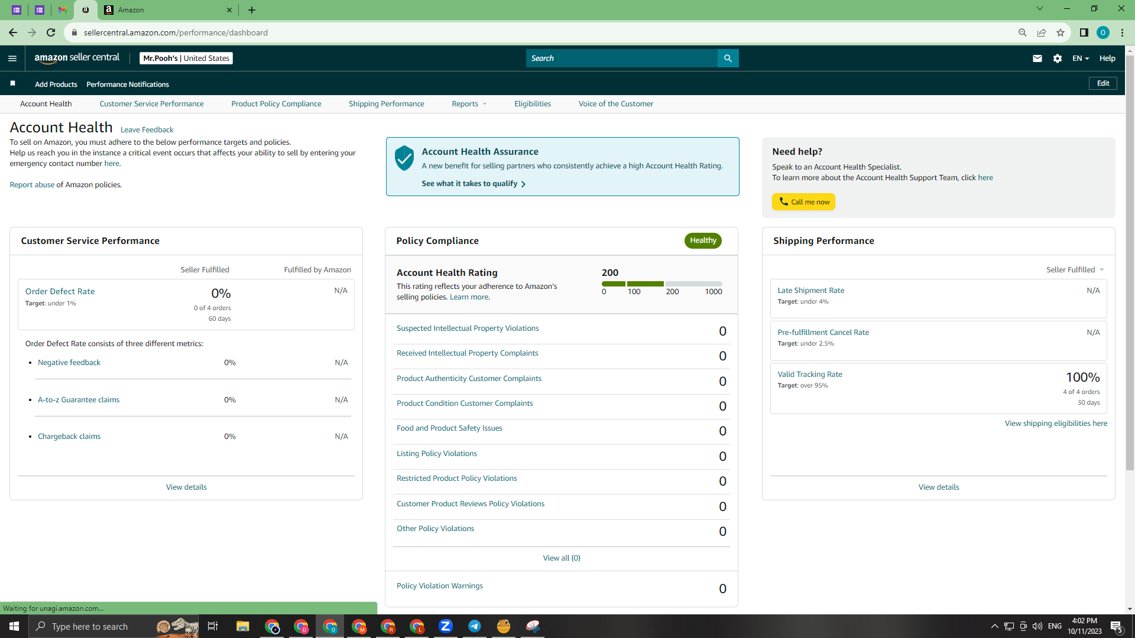Open Suspected Intellectual Property Violations

tap(468, 328)
